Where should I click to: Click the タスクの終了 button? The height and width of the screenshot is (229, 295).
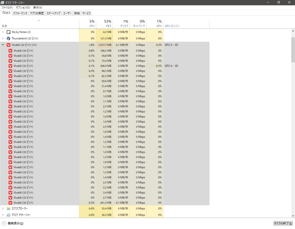[283, 223]
